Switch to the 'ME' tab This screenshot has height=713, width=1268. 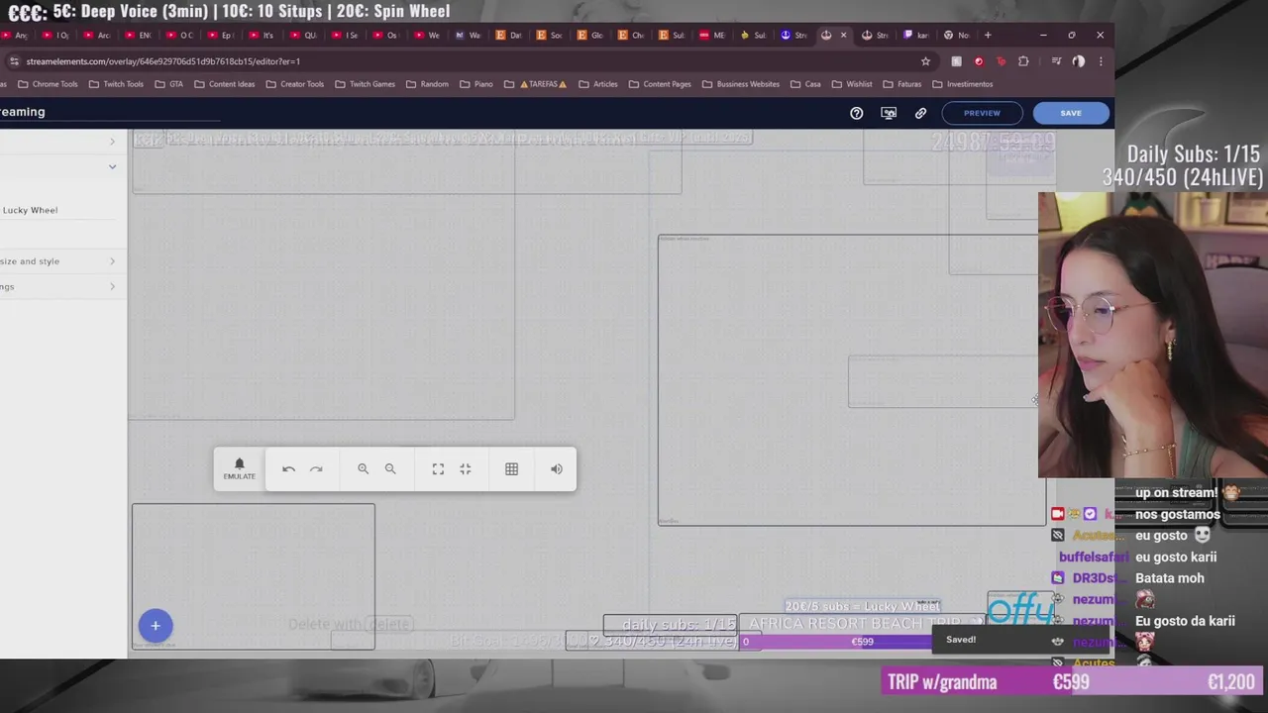(x=712, y=35)
